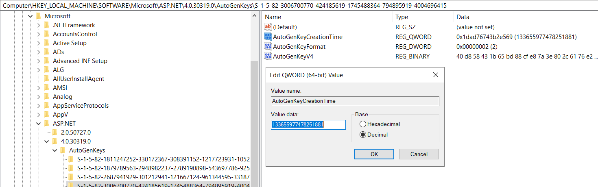Image resolution: width=598 pixels, height=187 pixels.
Task: Collapse the 4.0.30319.0 key
Action: point(47,141)
